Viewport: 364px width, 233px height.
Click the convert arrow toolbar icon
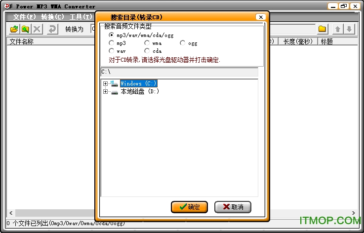tap(51, 29)
